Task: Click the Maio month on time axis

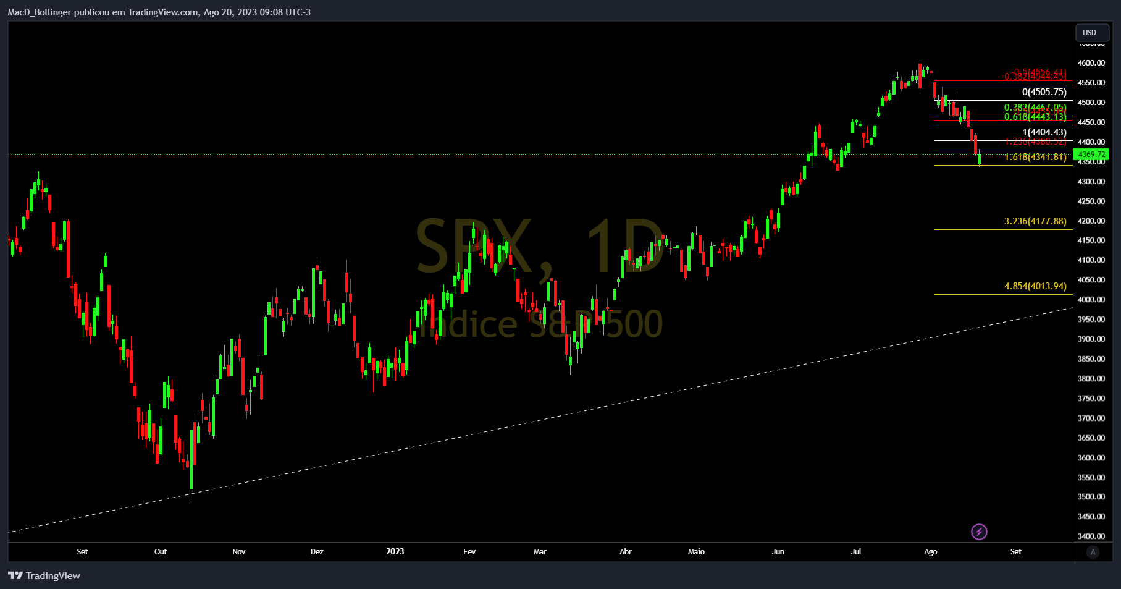Action: coord(696,552)
